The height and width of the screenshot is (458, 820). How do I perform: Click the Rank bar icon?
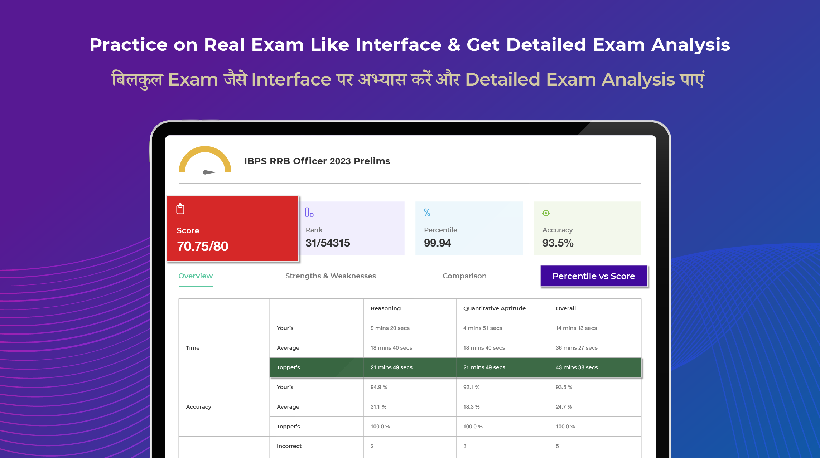coord(309,213)
